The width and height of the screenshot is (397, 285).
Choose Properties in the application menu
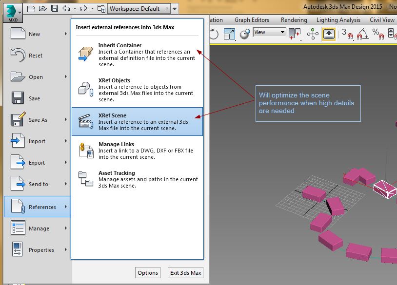(x=37, y=250)
